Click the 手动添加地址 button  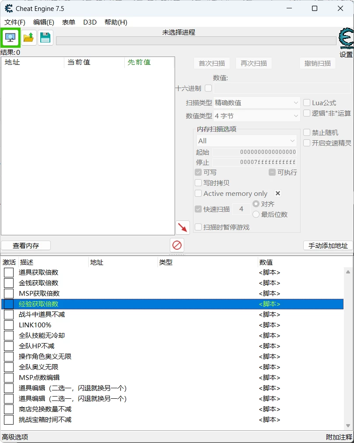[328, 245]
